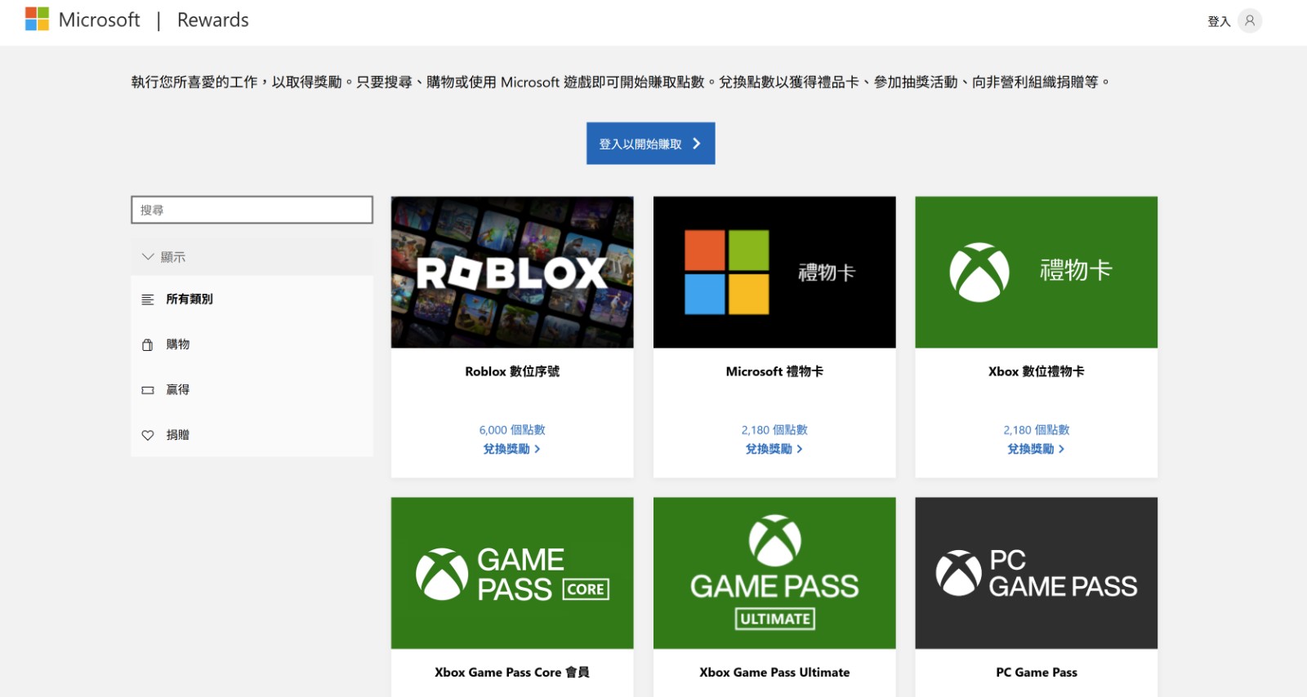The height and width of the screenshot is (697, 1307).
Task: Click the Microsoft 禮物卡 title text
Action: point(774,371)
